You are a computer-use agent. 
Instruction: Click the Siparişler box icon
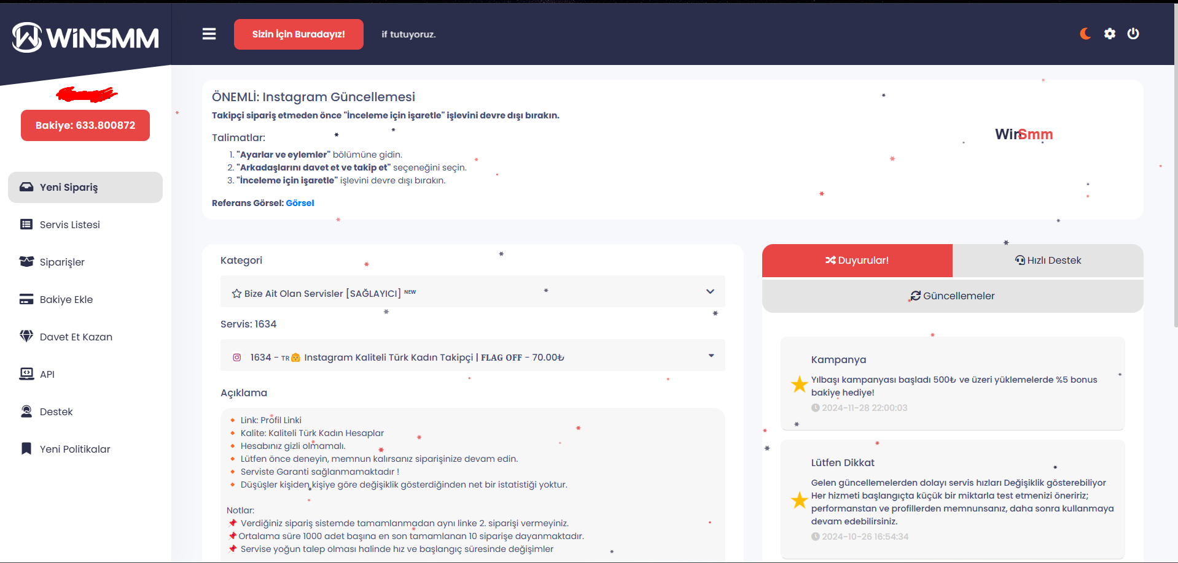[x=26, y=262]
